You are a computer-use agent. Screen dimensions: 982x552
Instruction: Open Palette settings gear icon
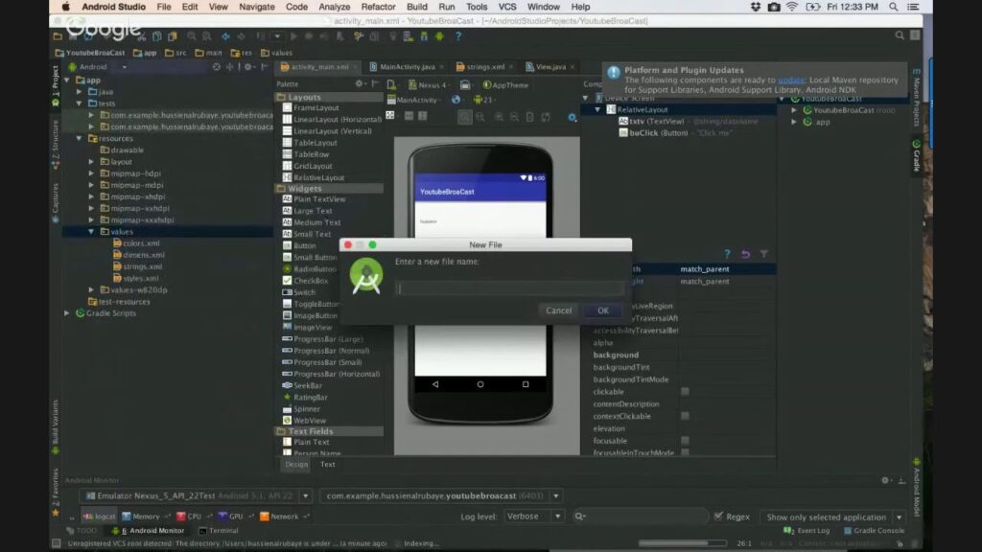click(x=359, y=84)
